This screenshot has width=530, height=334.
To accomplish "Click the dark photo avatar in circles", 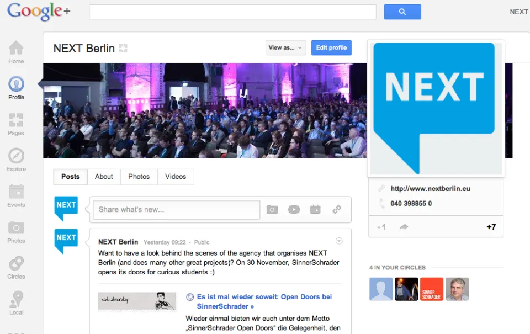I will pyautogui.click(x=406, y=289).
